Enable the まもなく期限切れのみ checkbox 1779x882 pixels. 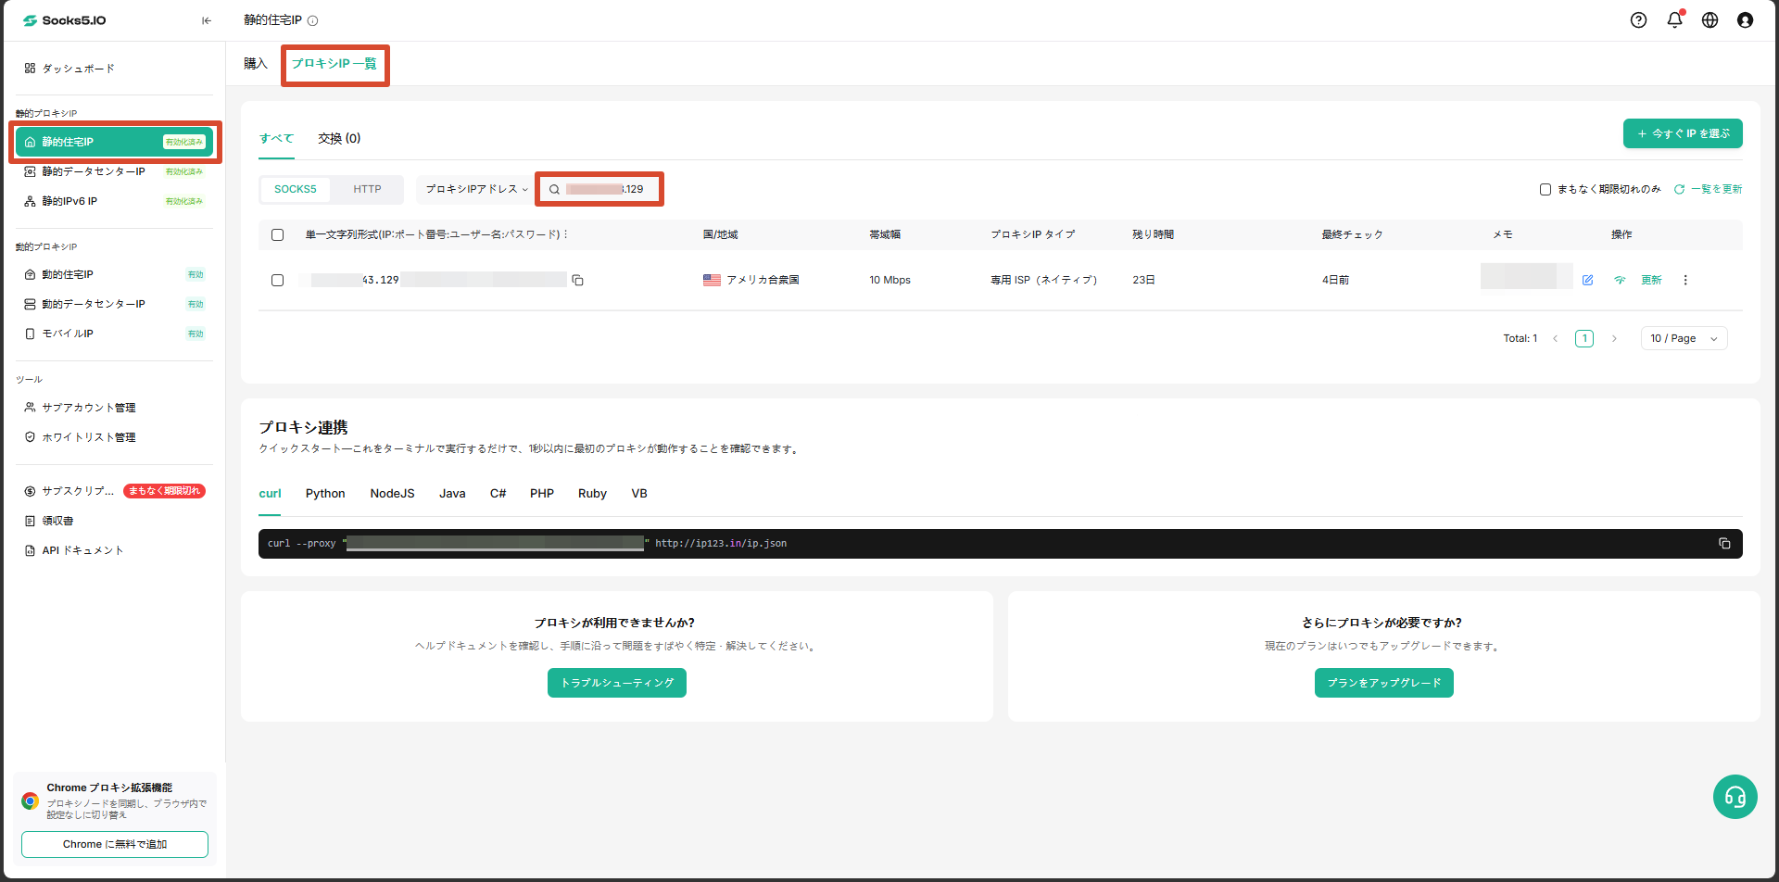[1546, 189]
